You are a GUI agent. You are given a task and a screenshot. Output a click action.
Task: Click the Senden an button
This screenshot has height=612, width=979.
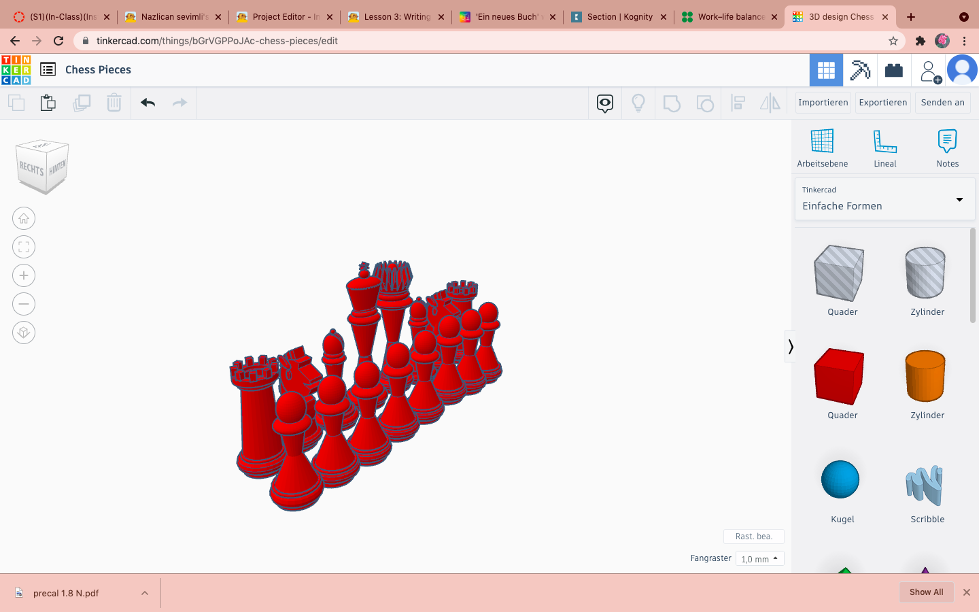942,103
